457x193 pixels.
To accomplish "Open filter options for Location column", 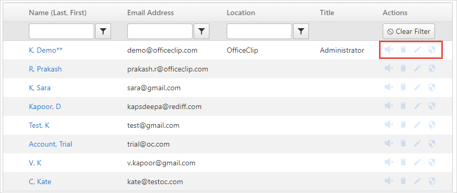I will pyautogui.click(x=301, y=31).
